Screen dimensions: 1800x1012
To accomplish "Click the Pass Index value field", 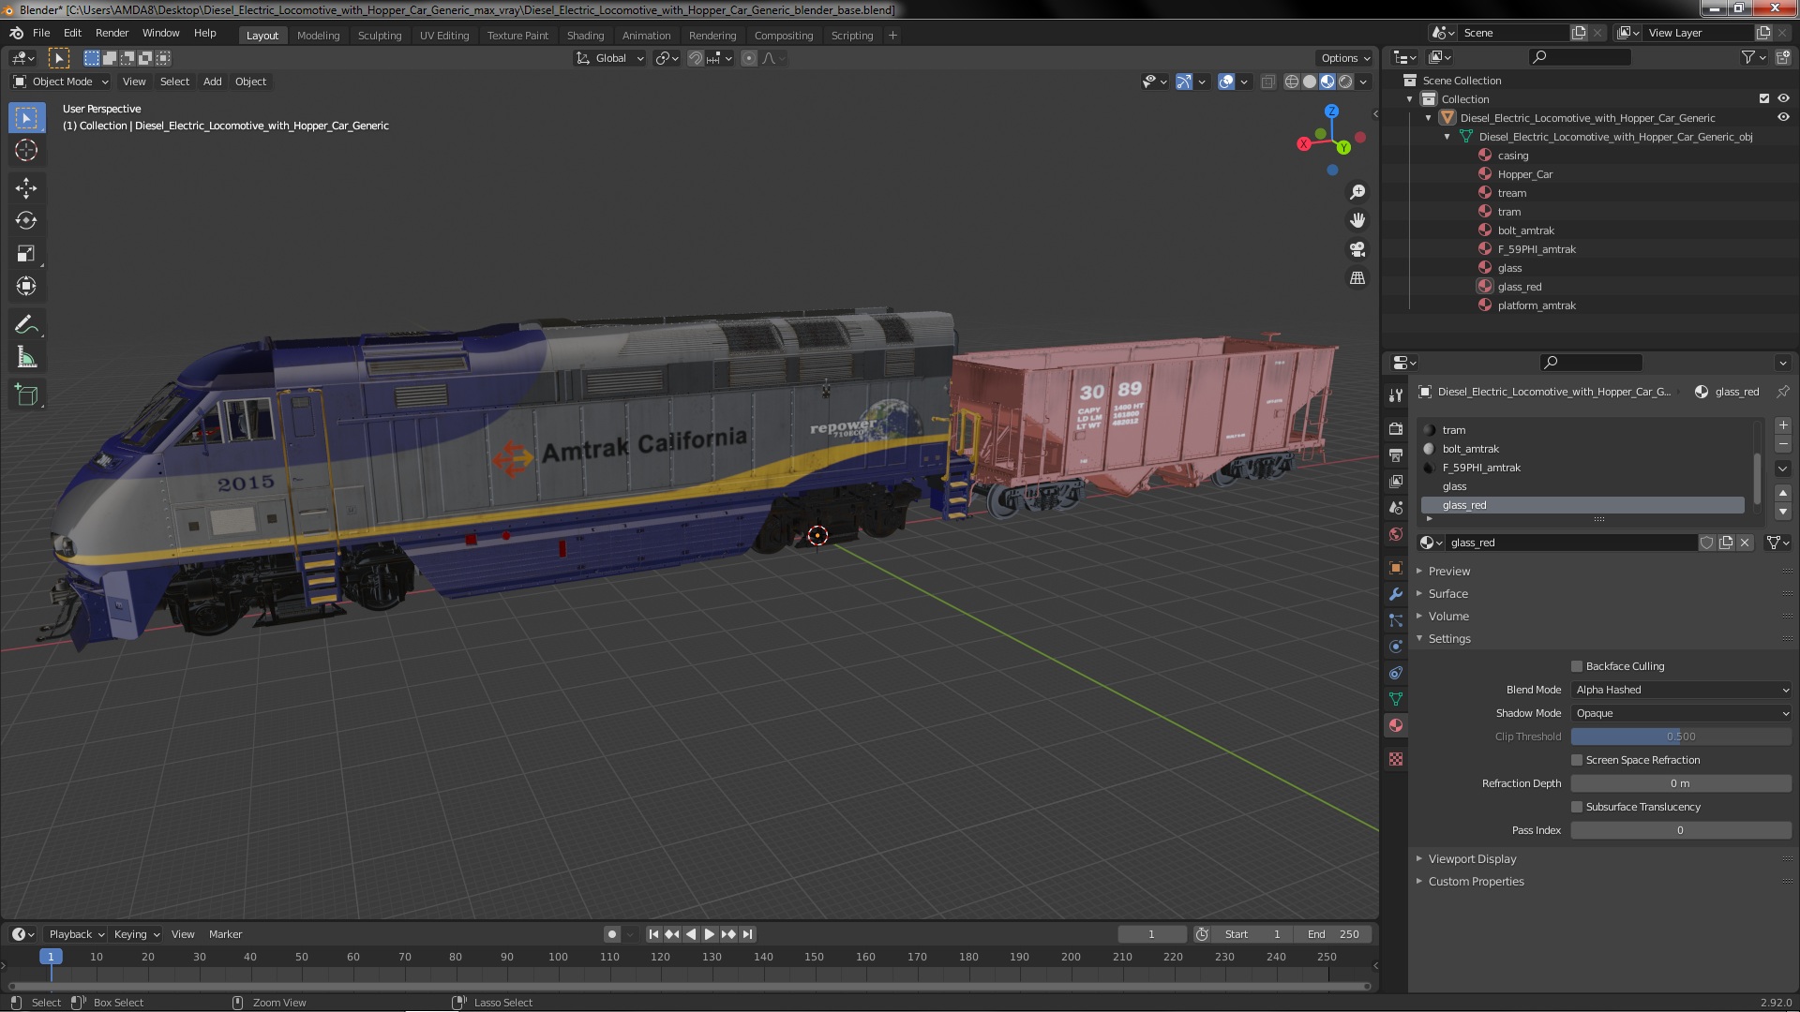I will [x=1682, y=830].
